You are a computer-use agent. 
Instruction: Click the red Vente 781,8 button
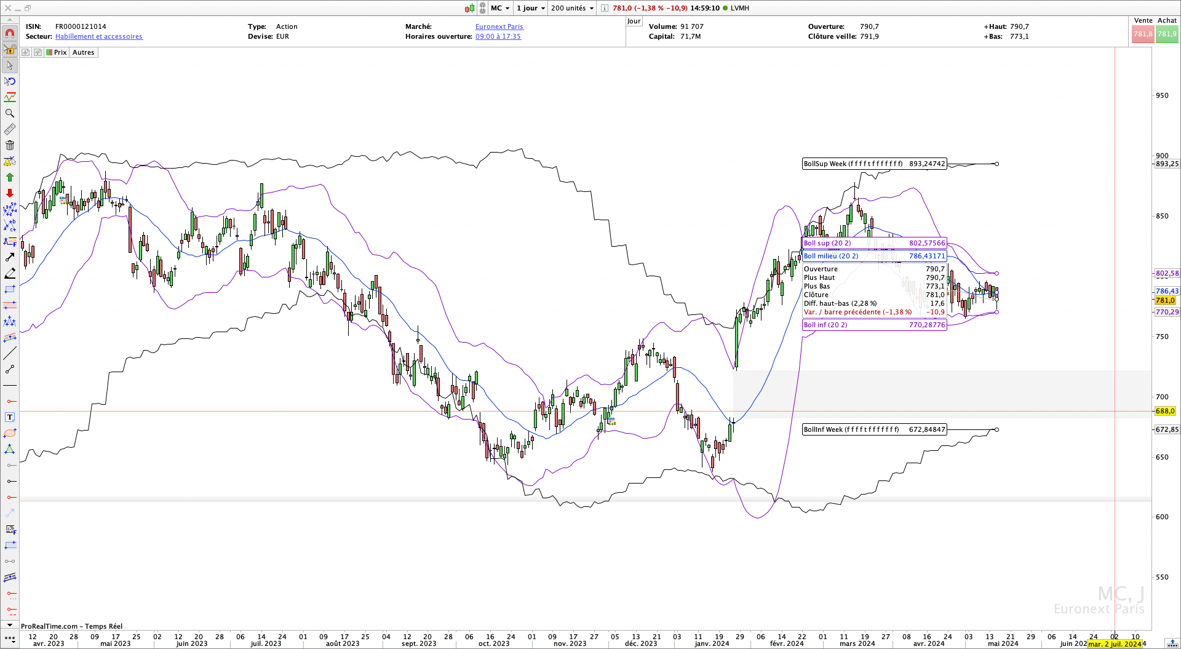coord(1143,34)
